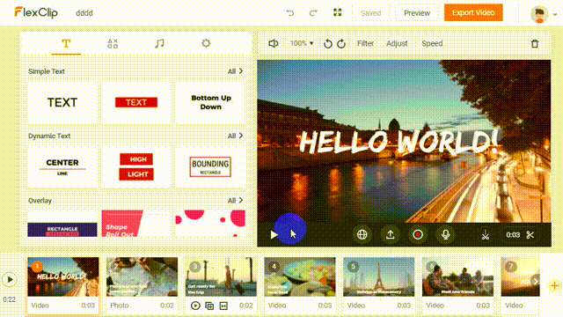Trim clip with scissors icon
The width and height of the screenshot is (563, 317).
click(x=530, y=235)
